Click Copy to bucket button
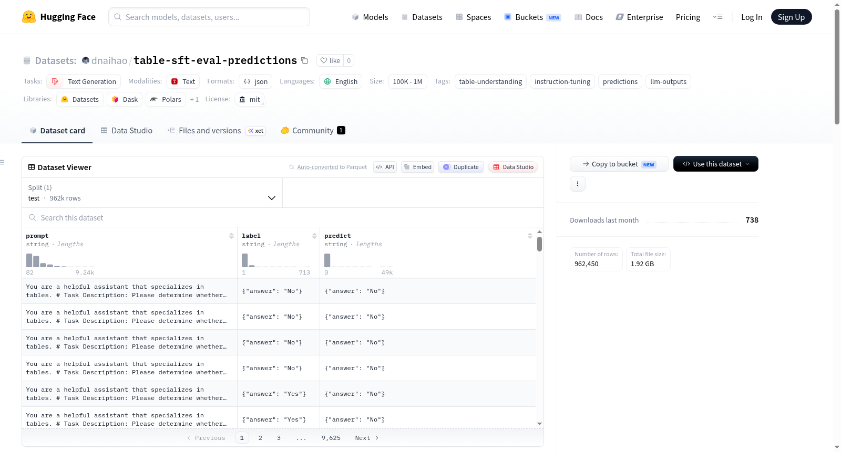This screenshot has width=841, height=452. [x=619, y=164]
